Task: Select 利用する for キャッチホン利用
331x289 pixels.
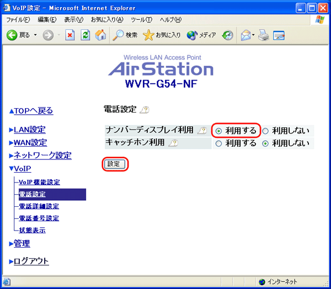Action: 218,144
